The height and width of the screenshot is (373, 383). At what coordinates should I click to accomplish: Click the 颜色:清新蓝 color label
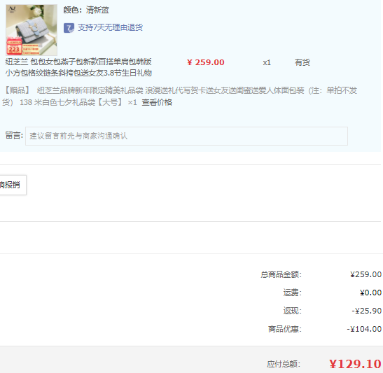tap(86, 10)
